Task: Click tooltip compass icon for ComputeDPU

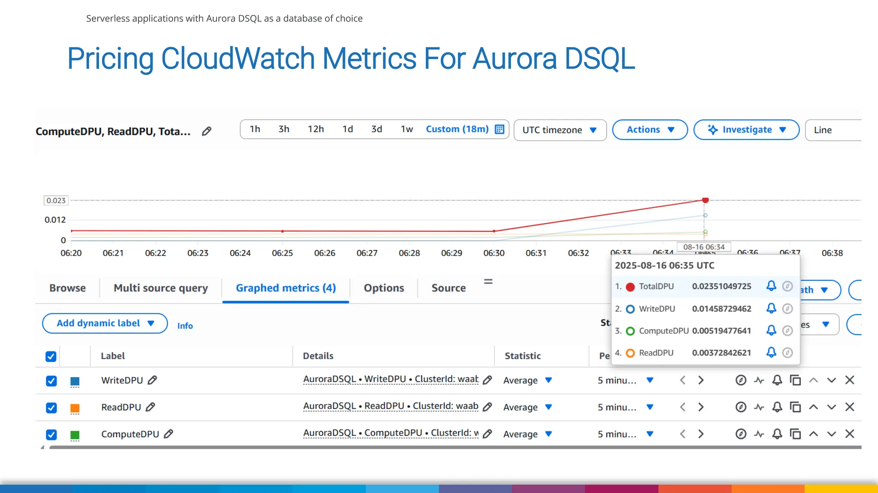Action: click(788, 330)
